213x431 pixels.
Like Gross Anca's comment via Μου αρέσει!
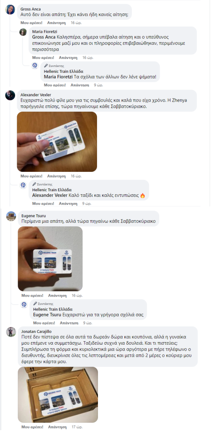pos(31,23)
